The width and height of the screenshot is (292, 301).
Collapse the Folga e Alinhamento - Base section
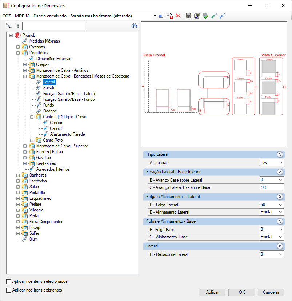280,221
